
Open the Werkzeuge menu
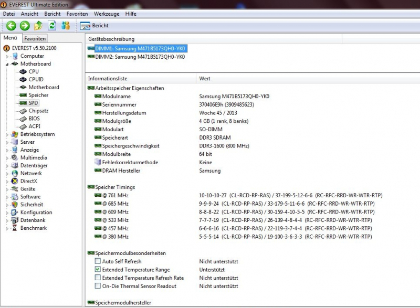107,14
